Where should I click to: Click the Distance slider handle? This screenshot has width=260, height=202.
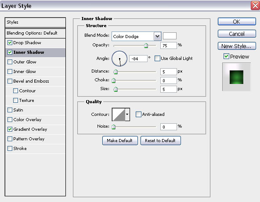(116, 72)
